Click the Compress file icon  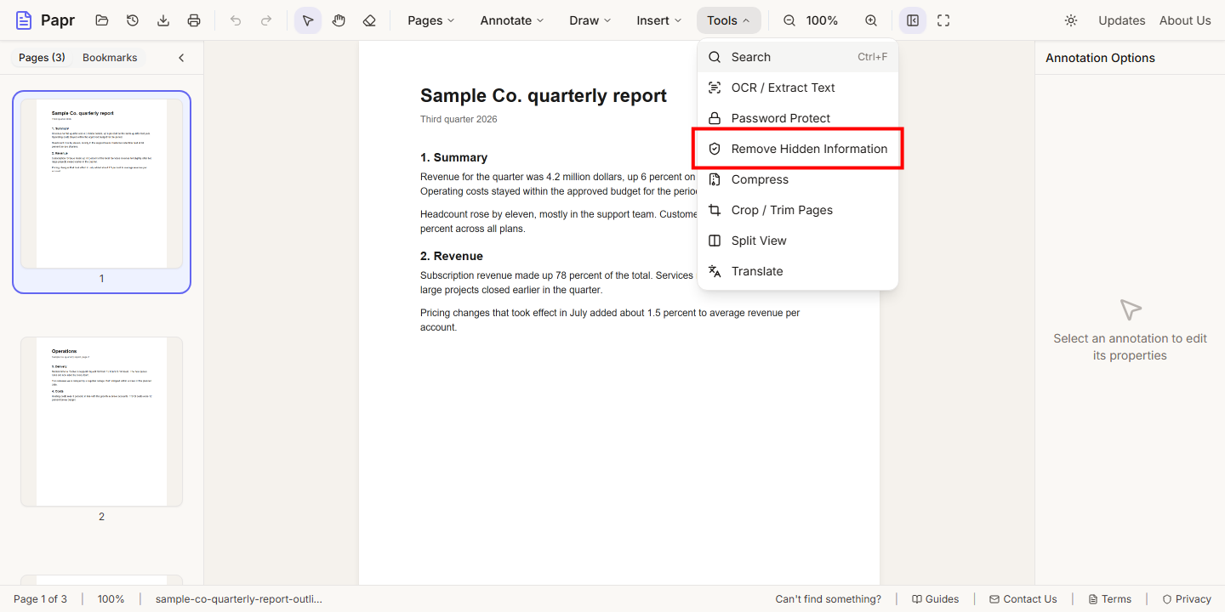[x=715, y=179]
